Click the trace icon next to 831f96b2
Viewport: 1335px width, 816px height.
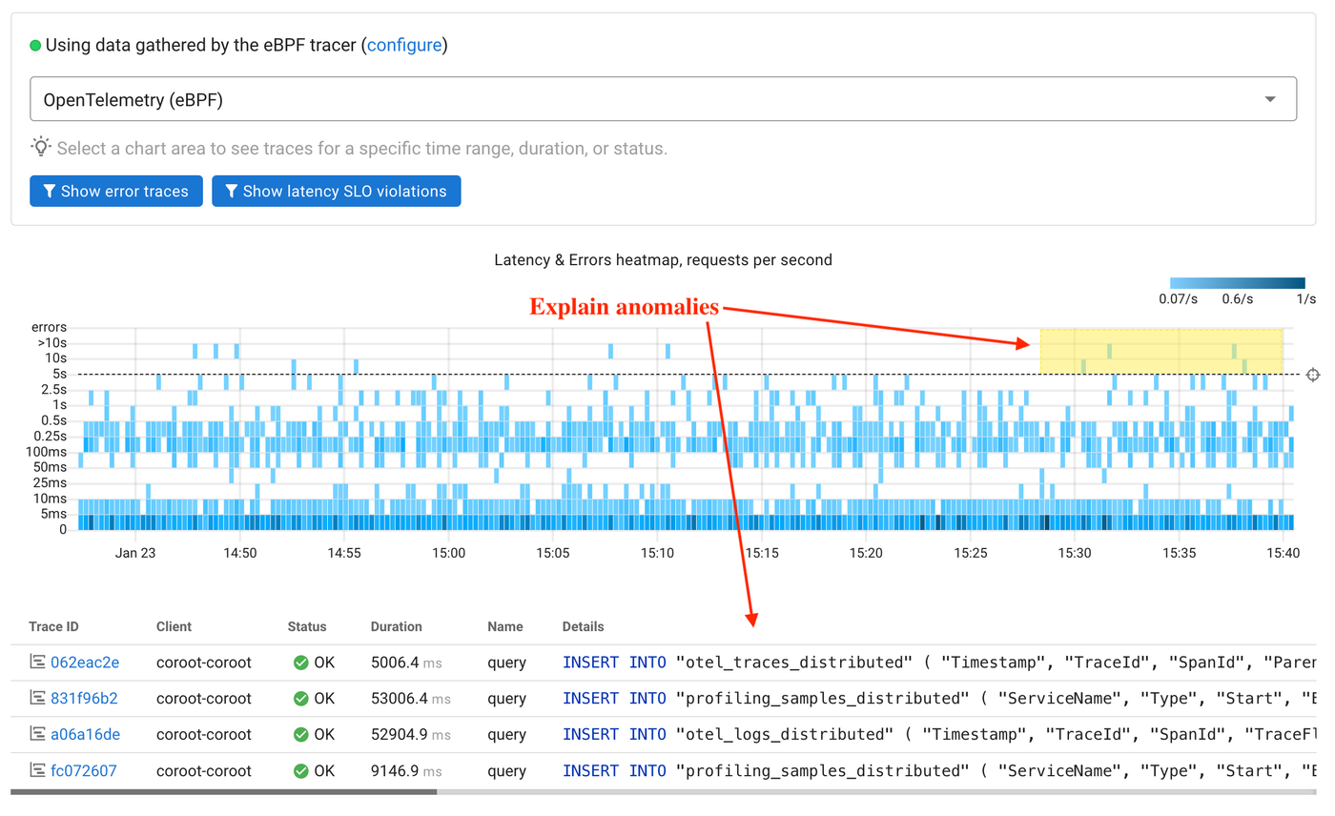36,698
